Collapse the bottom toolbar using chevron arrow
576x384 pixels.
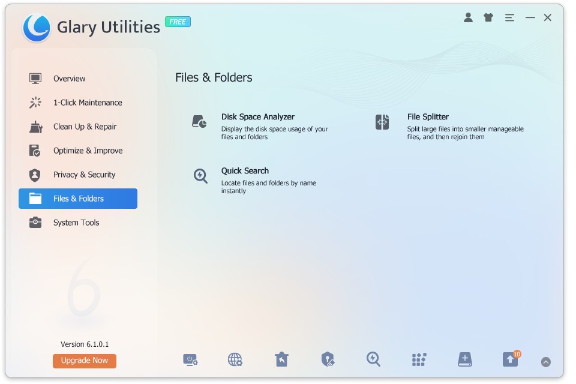[x=545, y=362]
